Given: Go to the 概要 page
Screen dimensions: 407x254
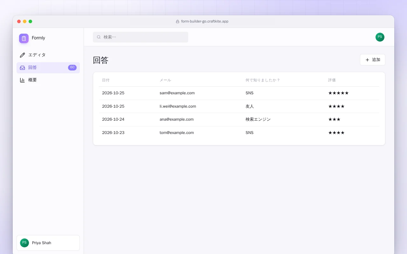Looking at the screenshot, I should coord(48,80).
